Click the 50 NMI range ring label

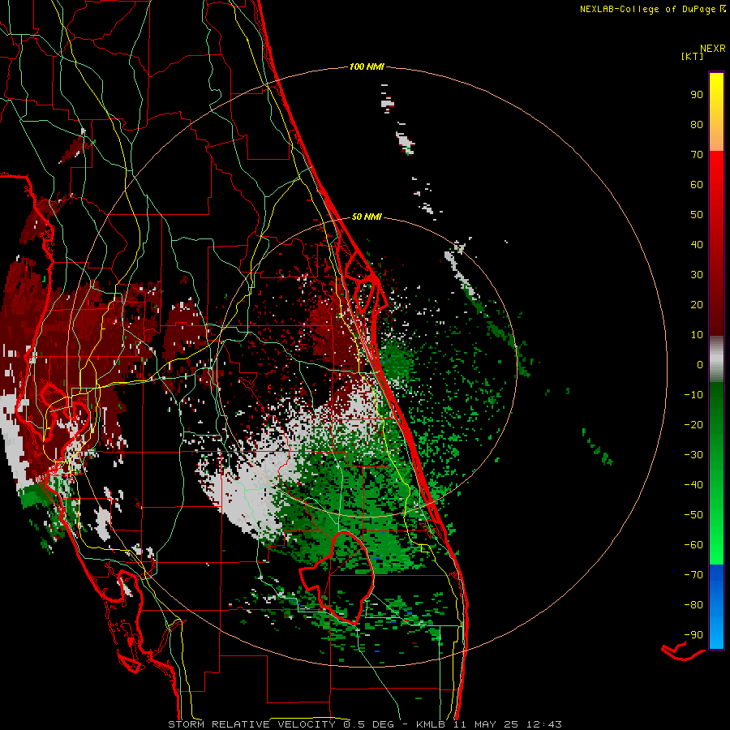tap(367, 217)
